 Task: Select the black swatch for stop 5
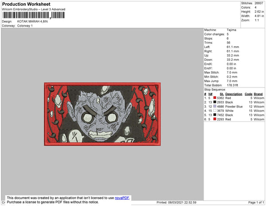(x=215, y=115)
